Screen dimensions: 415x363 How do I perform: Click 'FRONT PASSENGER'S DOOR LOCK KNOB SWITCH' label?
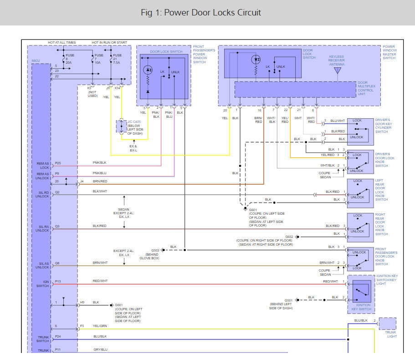point(386,257)
